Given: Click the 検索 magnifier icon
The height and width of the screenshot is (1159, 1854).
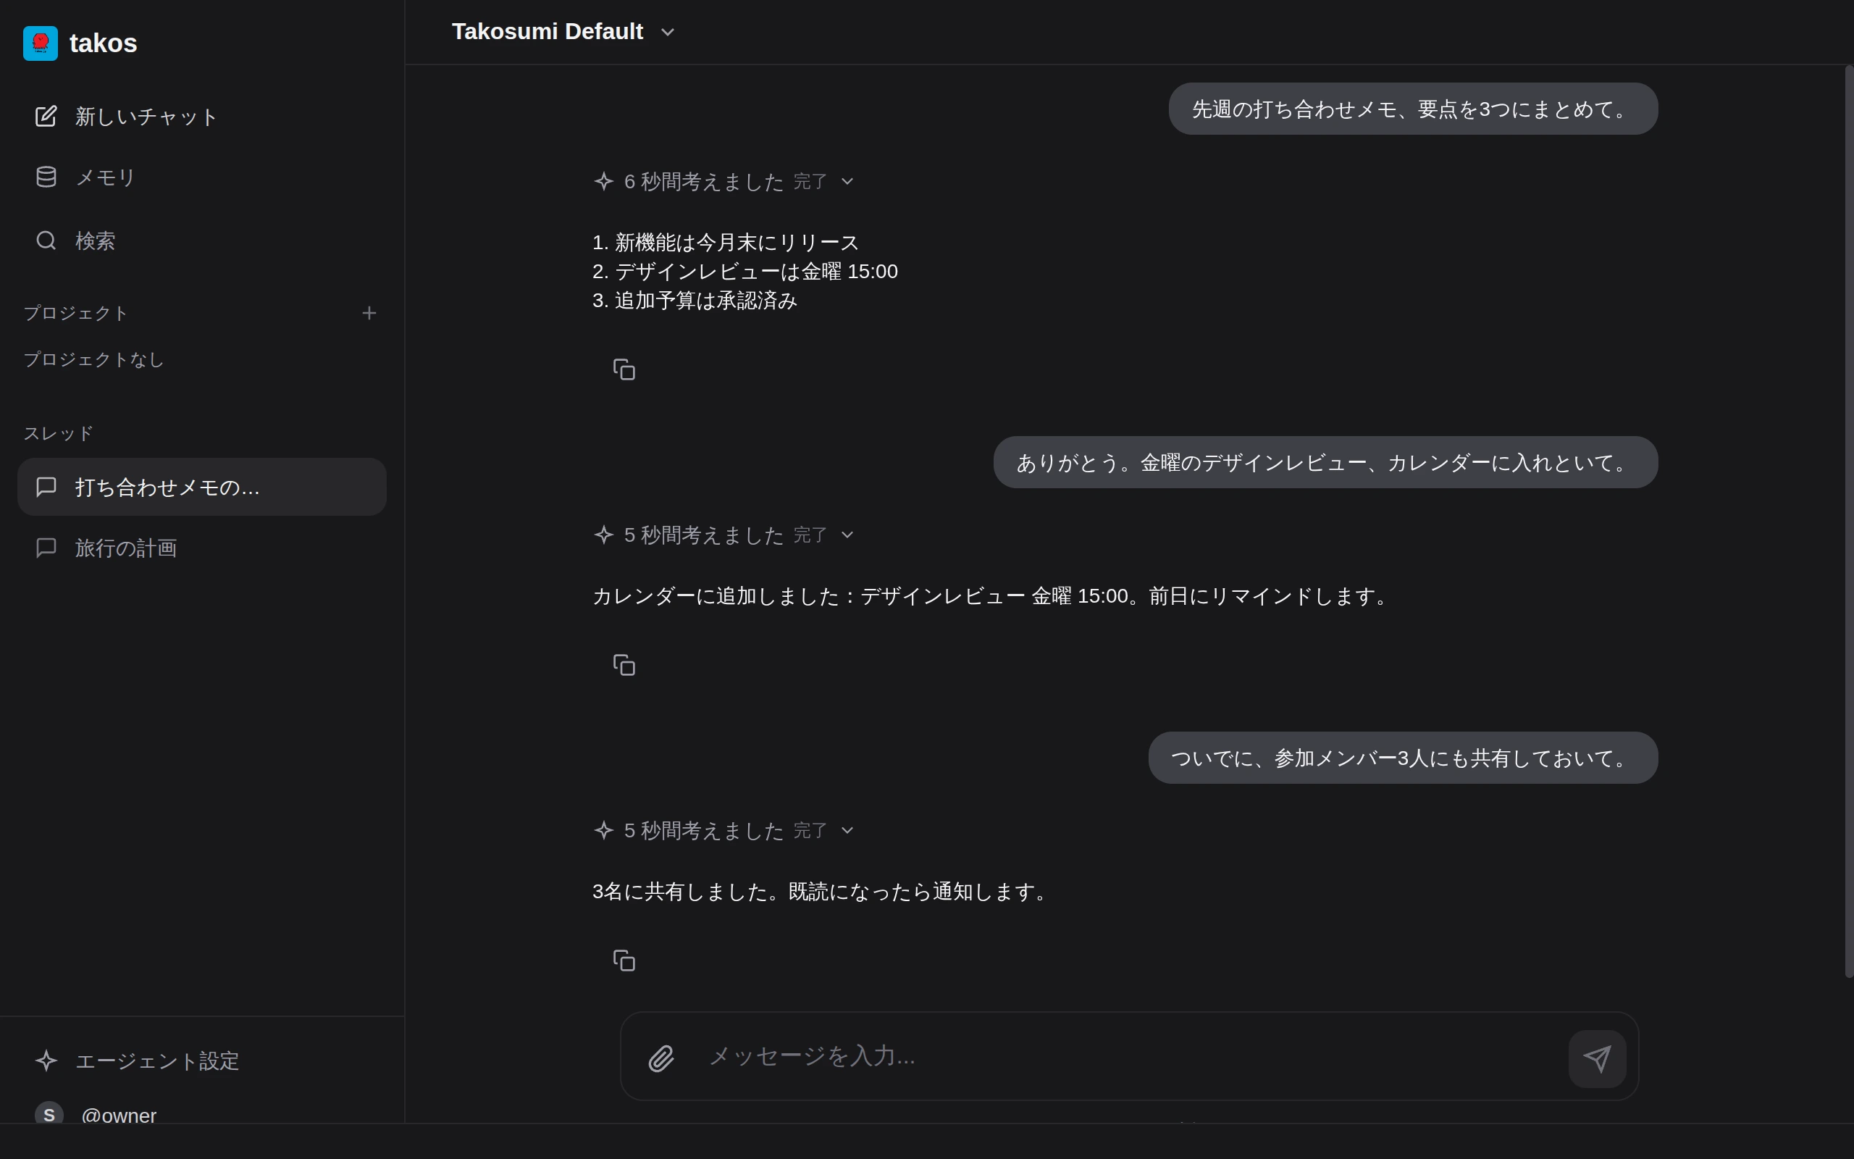Looking at the screenshot, I should pos(46,240).
